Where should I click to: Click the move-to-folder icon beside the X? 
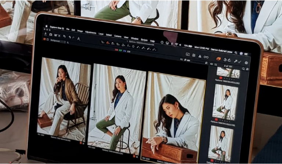click(x=56, y=35)
